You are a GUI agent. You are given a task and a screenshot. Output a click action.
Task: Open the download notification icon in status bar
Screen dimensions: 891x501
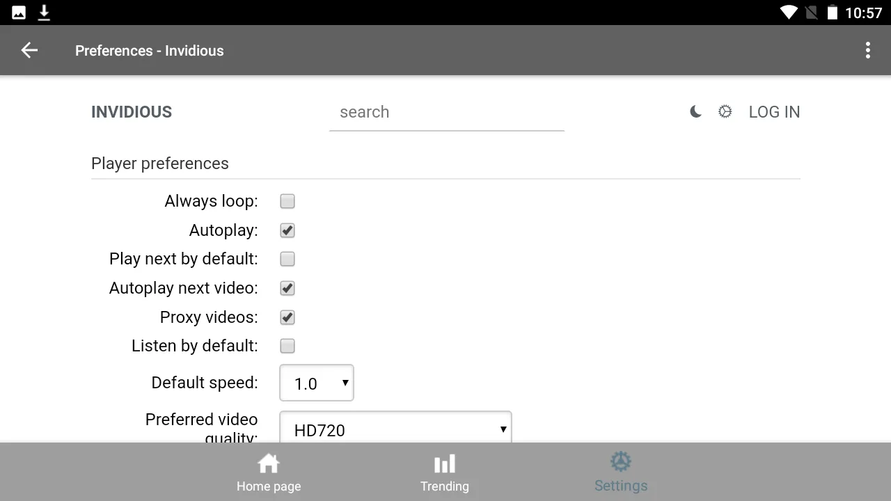[44, 13]
